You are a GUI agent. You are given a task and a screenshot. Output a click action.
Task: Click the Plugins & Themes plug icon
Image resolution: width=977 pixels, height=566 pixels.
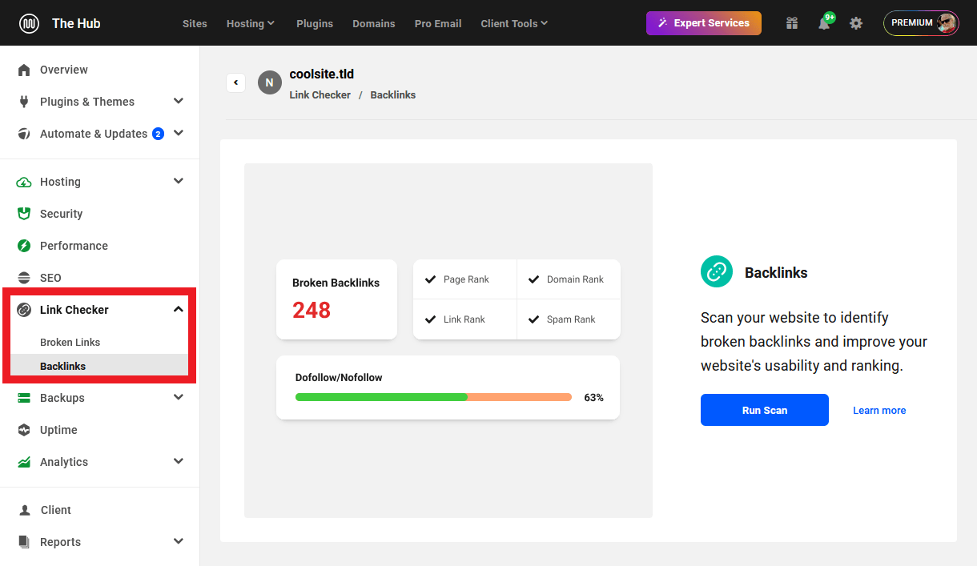(24, 102)
